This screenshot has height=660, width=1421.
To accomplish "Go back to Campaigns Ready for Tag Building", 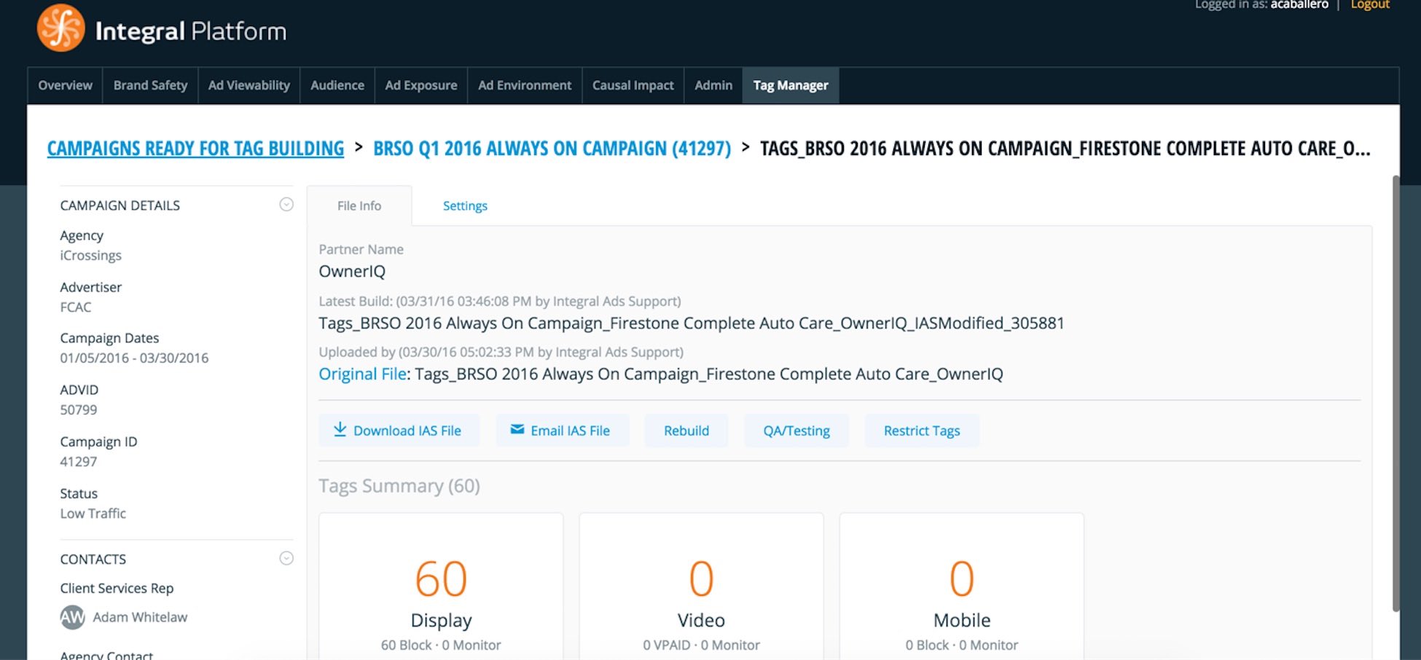I will (195, 149).
